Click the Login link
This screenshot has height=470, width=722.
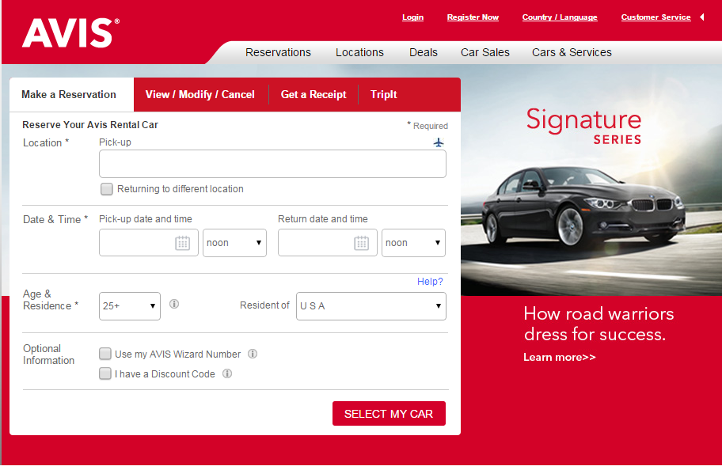(x=412, y=17)
